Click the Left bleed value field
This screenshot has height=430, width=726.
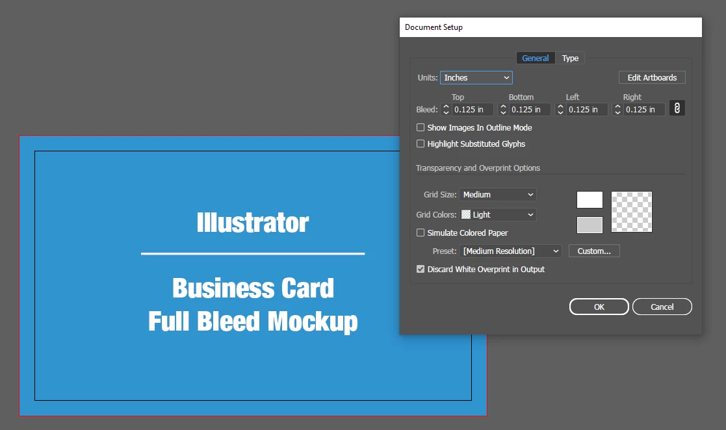[586, 109]
